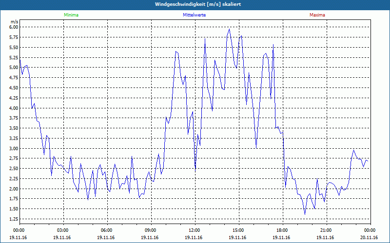Click the 2,00 y-axis value
Image resolution: width=390 pixels, height=243 pixels.
[14, 189]
